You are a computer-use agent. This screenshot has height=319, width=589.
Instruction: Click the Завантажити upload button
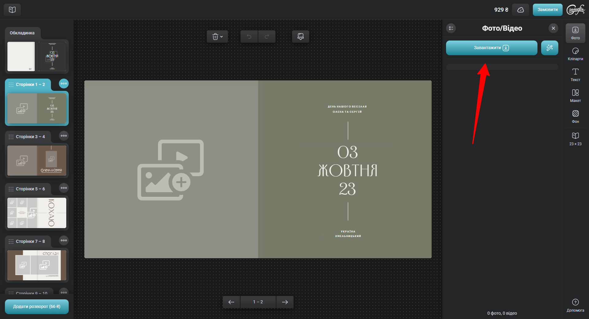[491, 48]
